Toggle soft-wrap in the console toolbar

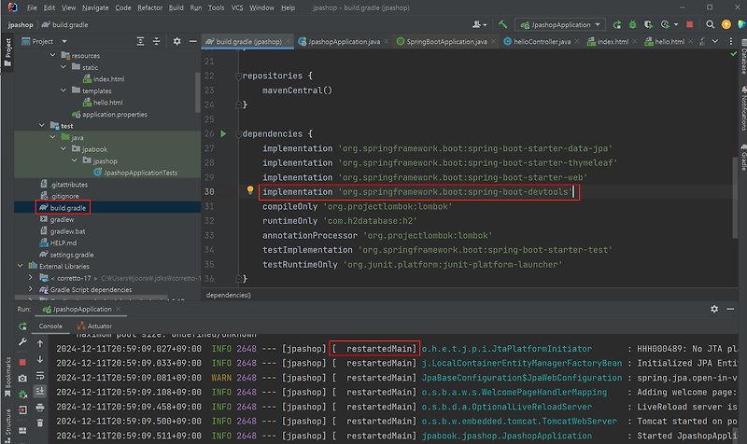(40, 375)
